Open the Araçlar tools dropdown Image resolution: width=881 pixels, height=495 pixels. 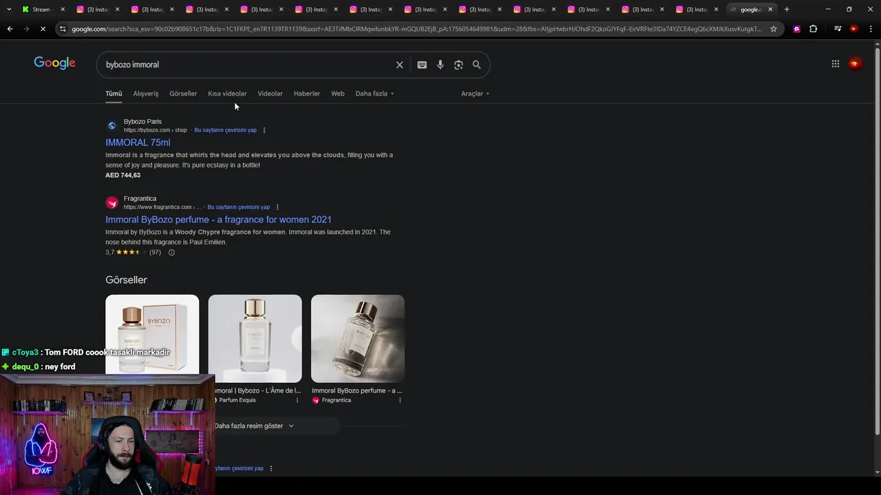coord(475,93)
